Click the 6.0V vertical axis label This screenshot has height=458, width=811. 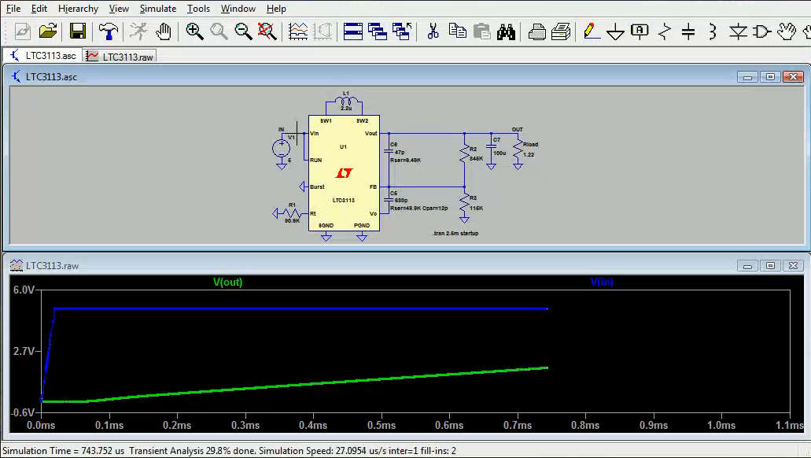(24, 290)
